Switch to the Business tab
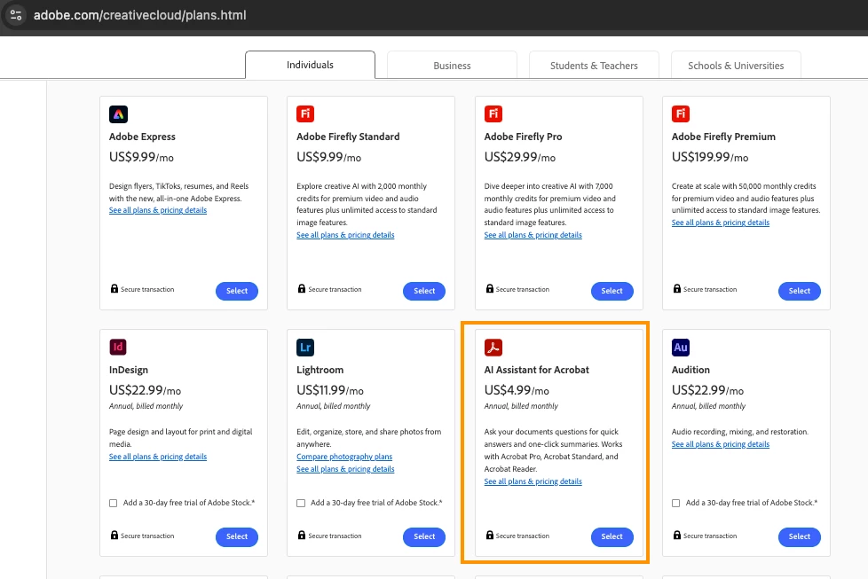Screen dimensions: 868x579 [x=453, y=66]
